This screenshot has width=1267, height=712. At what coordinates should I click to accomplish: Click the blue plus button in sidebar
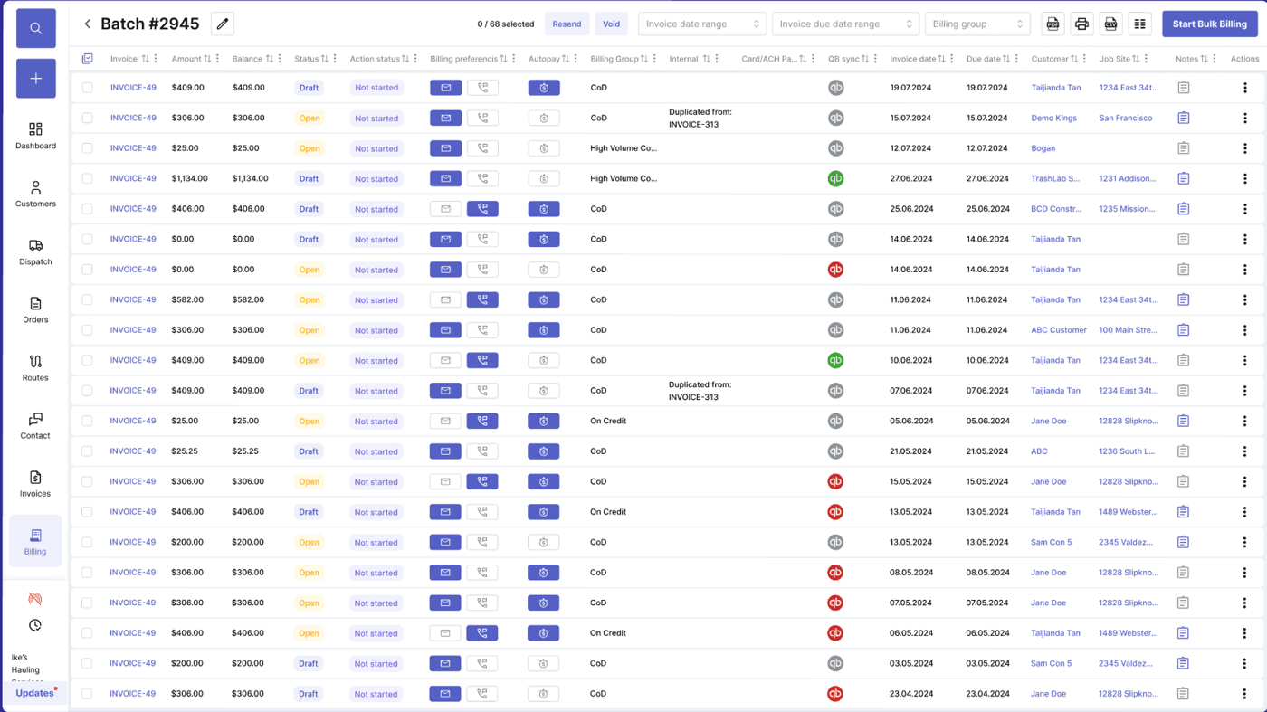point(36,79)
